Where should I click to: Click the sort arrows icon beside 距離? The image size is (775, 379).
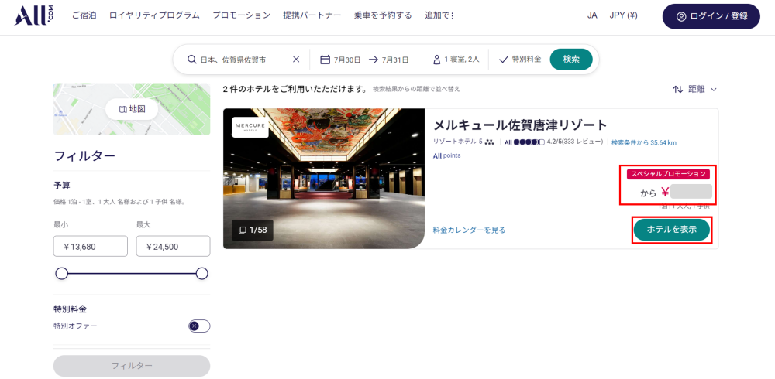tap(677, 89)
